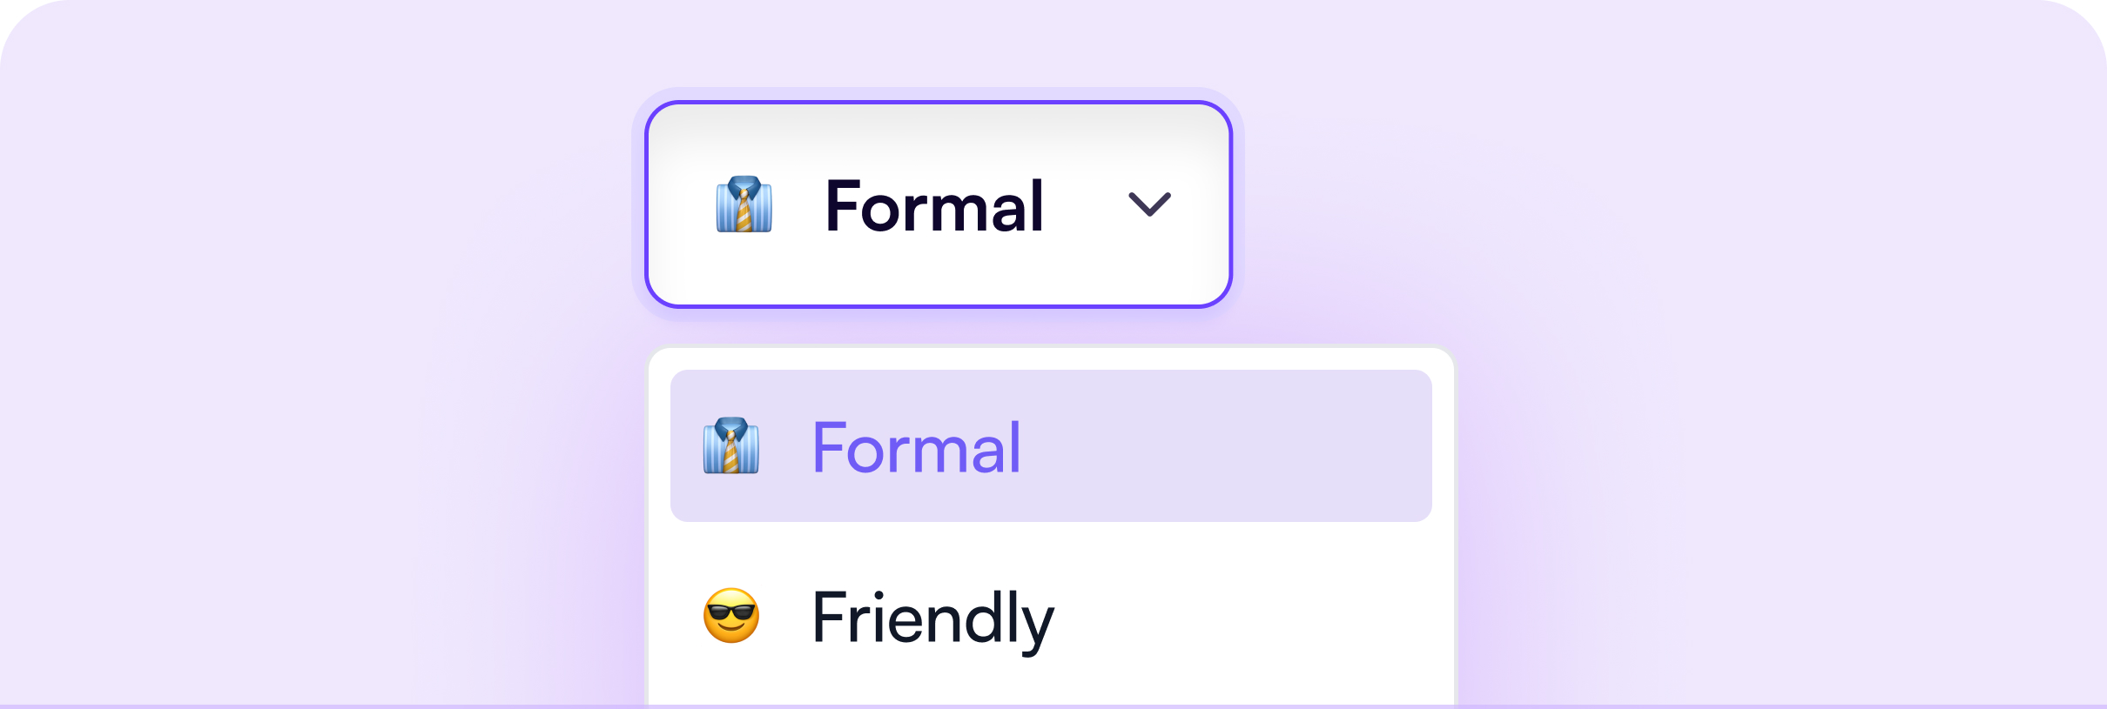
Task: Collapse the purple-outlined tone dropdown
Action: point(938,261)
